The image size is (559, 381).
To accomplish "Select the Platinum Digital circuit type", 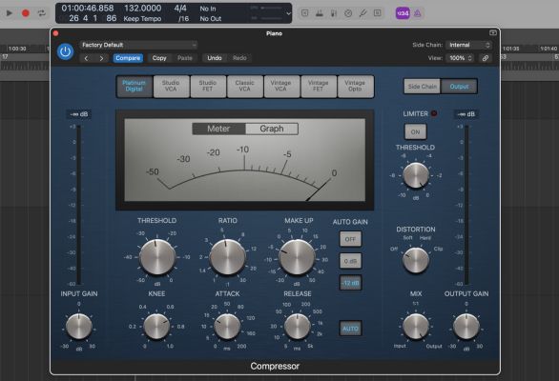I will tap(135, 86).
